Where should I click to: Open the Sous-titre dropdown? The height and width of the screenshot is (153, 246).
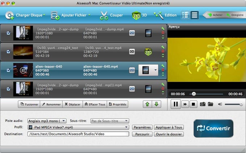(110, 121)
